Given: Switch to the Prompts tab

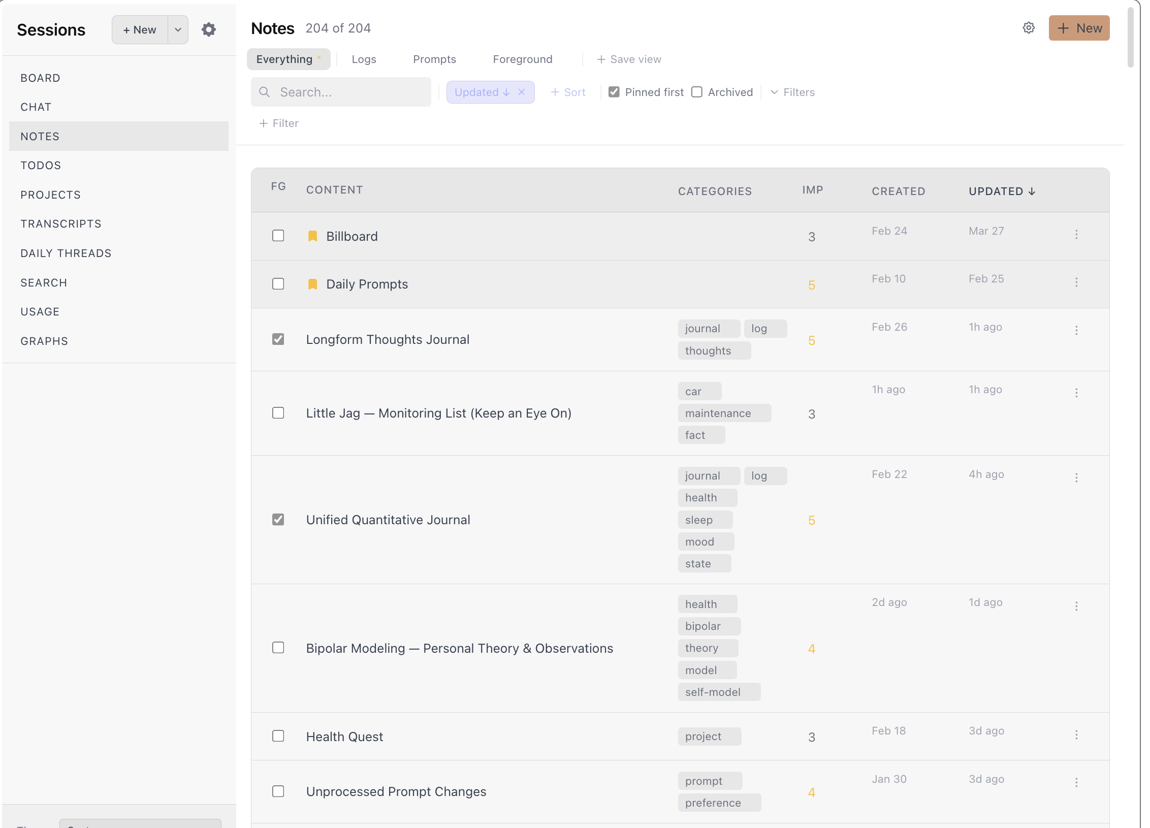Looking at the screenshot, I should tap(434, 59).
